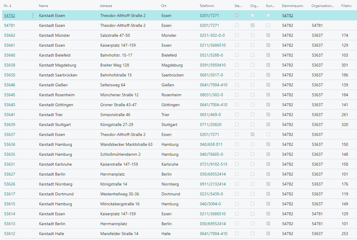Screen dimensions: 357x240
Task: Open customer record number 53641
Action: [10, 115]
